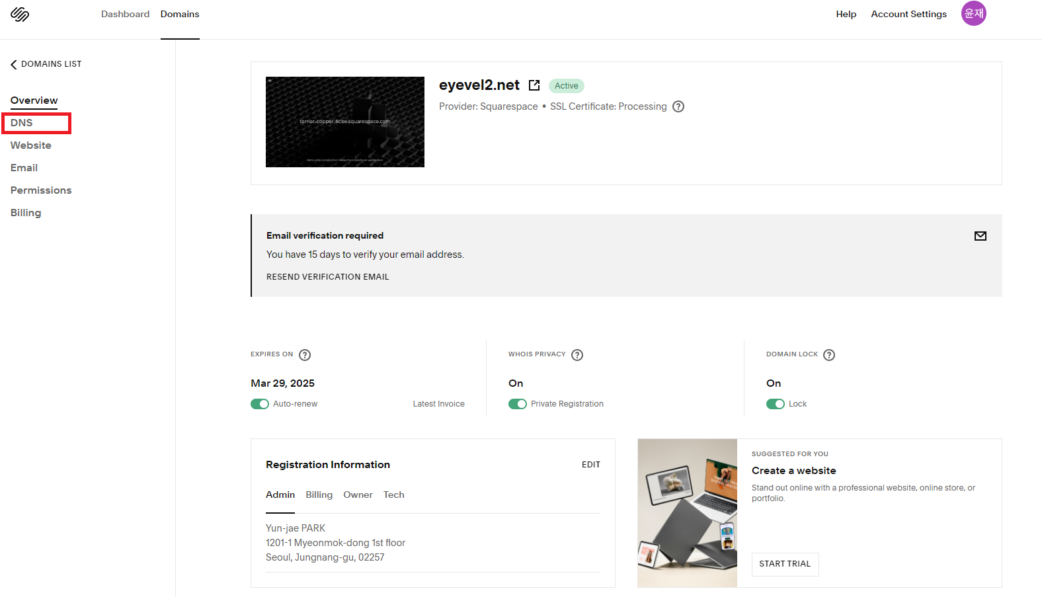Open the Dashboard tab
This screenshot has height=597, width=1042.
click(x=125, y=14)
